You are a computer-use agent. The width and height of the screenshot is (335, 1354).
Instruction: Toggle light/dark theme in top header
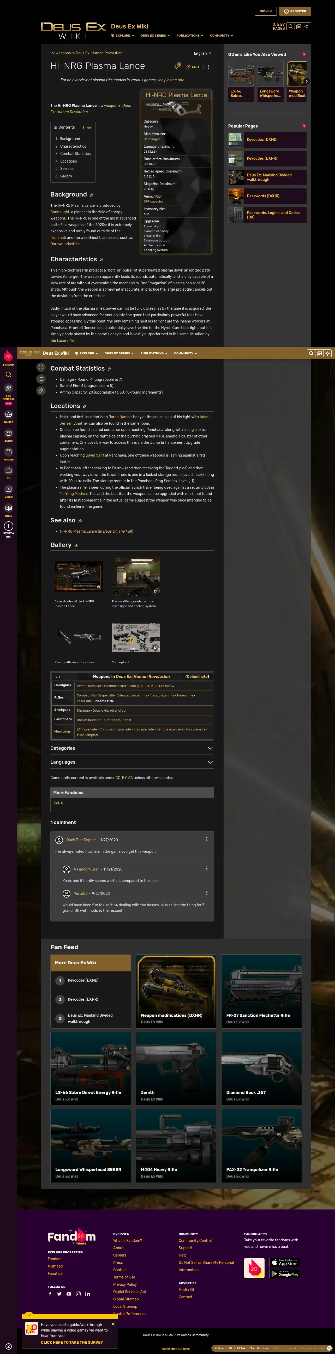point(307,26)
